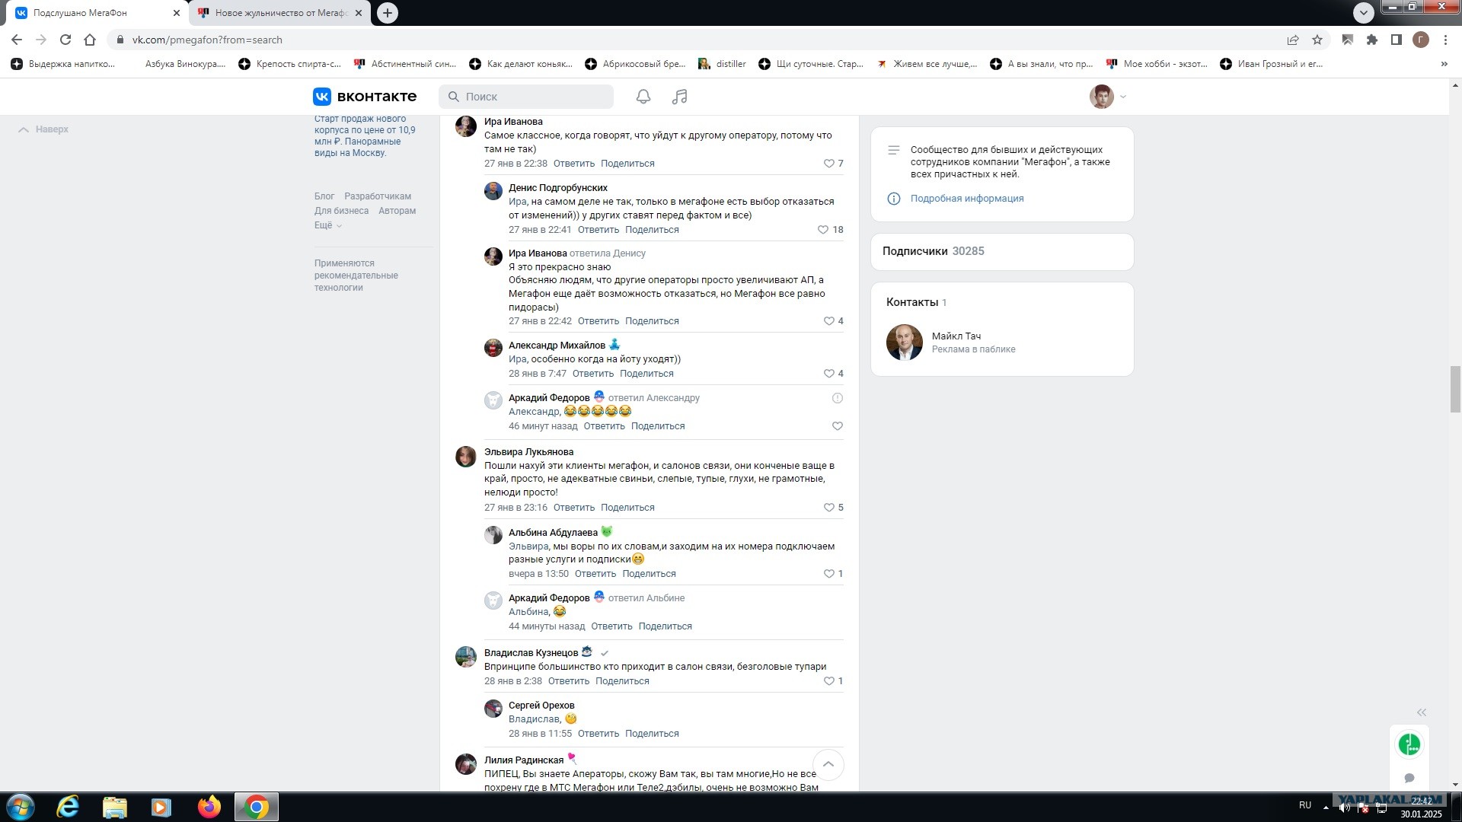
Task: Click Майкл Тач's contact avatar
Action: [x=905, y=342]
